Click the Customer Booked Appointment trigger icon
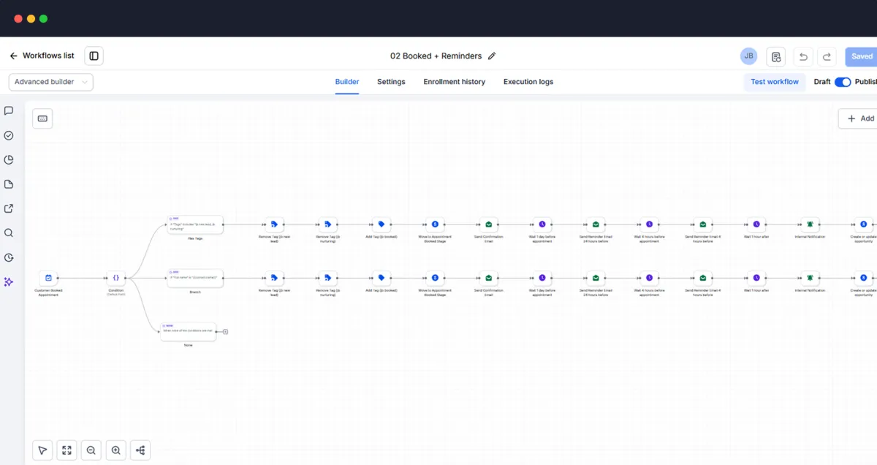 pyautogui.click(x=48, y=278)
